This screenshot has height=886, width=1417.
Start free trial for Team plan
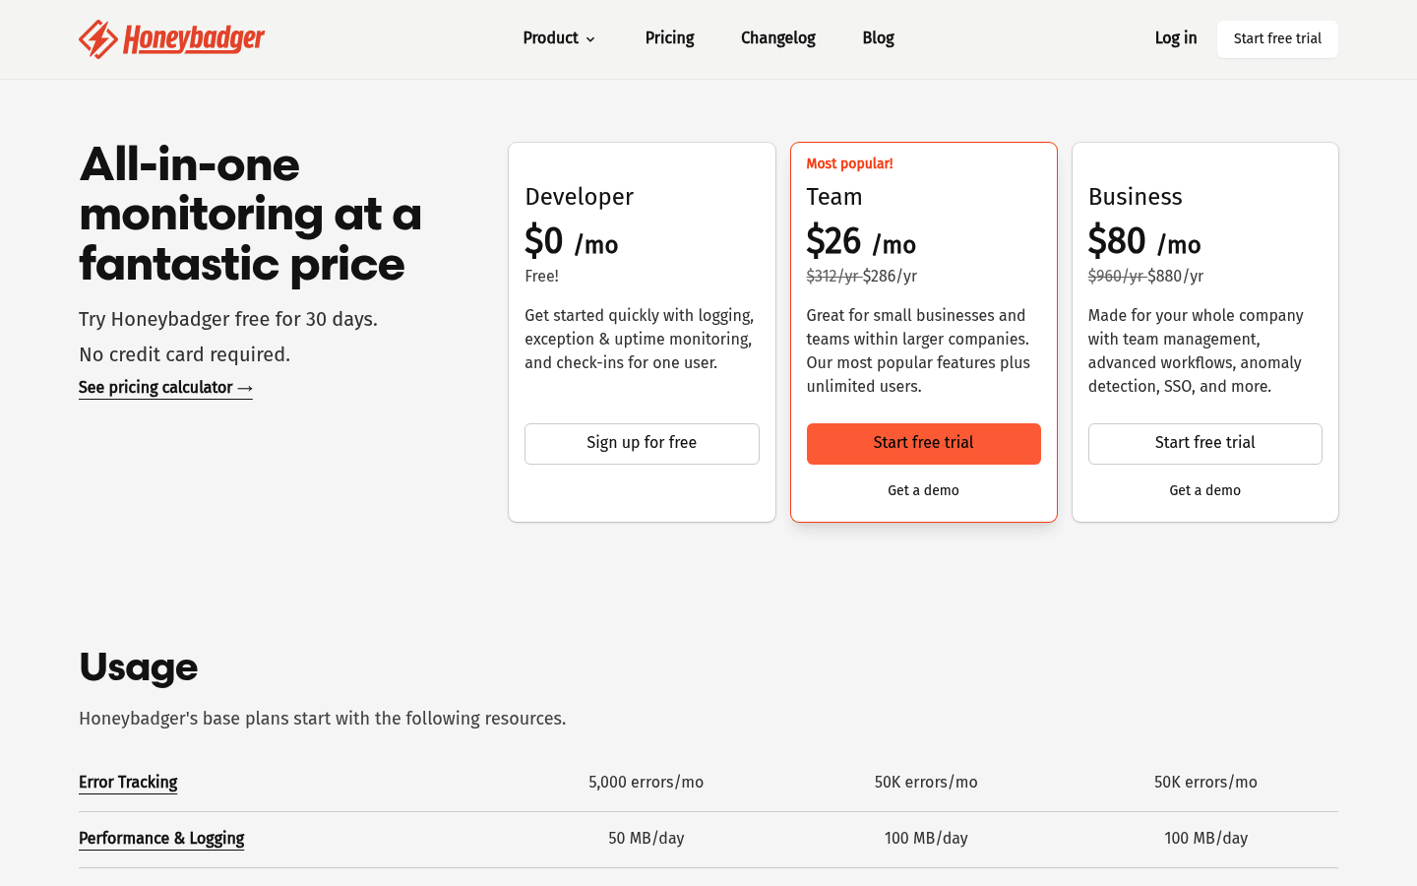tap(923, 444)
